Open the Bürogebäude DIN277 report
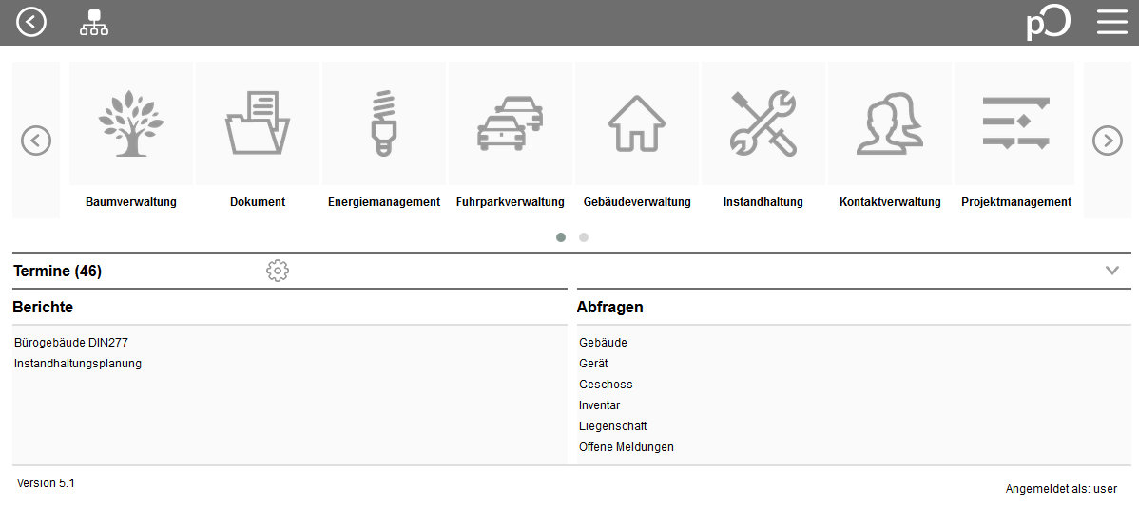Image resolution: width=1139 pixels, height=507 pixels. click(x=71, y=343)
